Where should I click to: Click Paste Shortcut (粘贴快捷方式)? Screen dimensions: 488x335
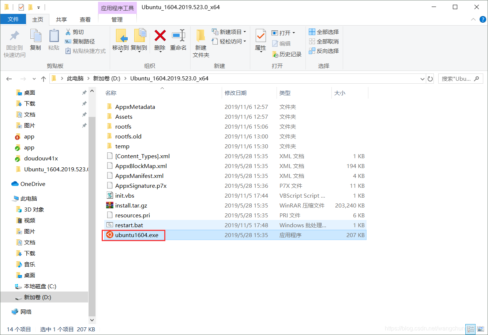click(86, 51)
